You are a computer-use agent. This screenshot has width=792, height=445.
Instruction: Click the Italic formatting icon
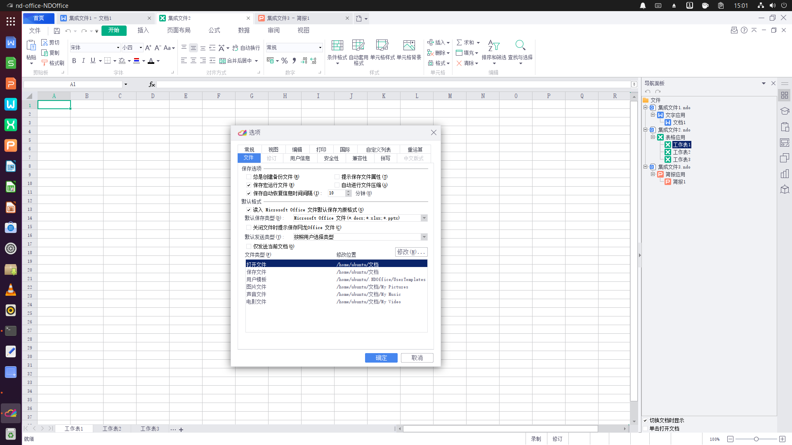coord(83,61)
